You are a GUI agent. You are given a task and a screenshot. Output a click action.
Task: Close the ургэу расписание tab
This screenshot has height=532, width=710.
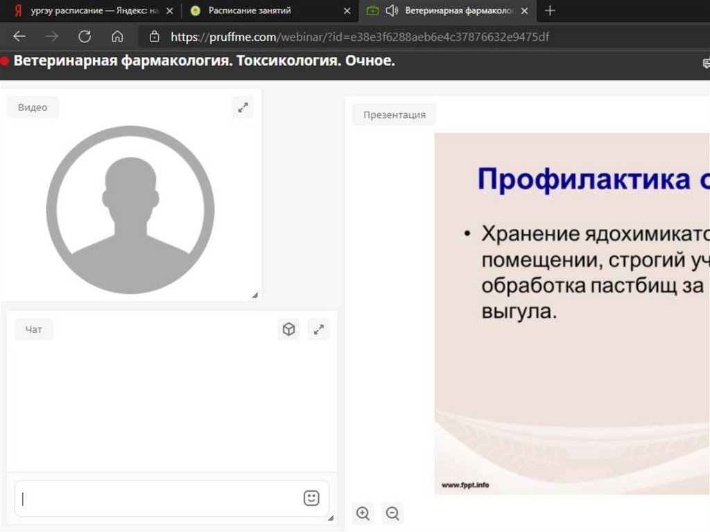coord(169,10)
